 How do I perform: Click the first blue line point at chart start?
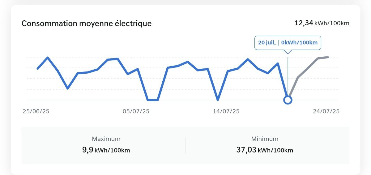point(38,68)
